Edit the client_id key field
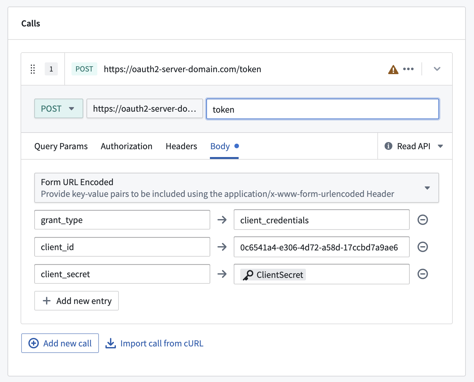474x382 pixels. click(122, 247)
